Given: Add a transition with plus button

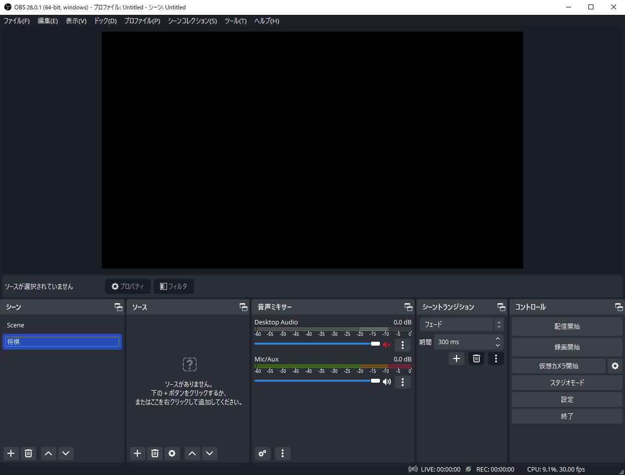Looking at the screenshot, I should point(457,358).
